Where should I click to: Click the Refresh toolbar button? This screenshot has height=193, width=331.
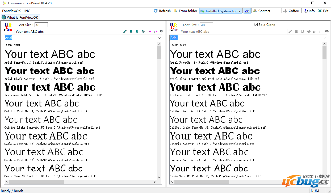click(x=162, y=11)
